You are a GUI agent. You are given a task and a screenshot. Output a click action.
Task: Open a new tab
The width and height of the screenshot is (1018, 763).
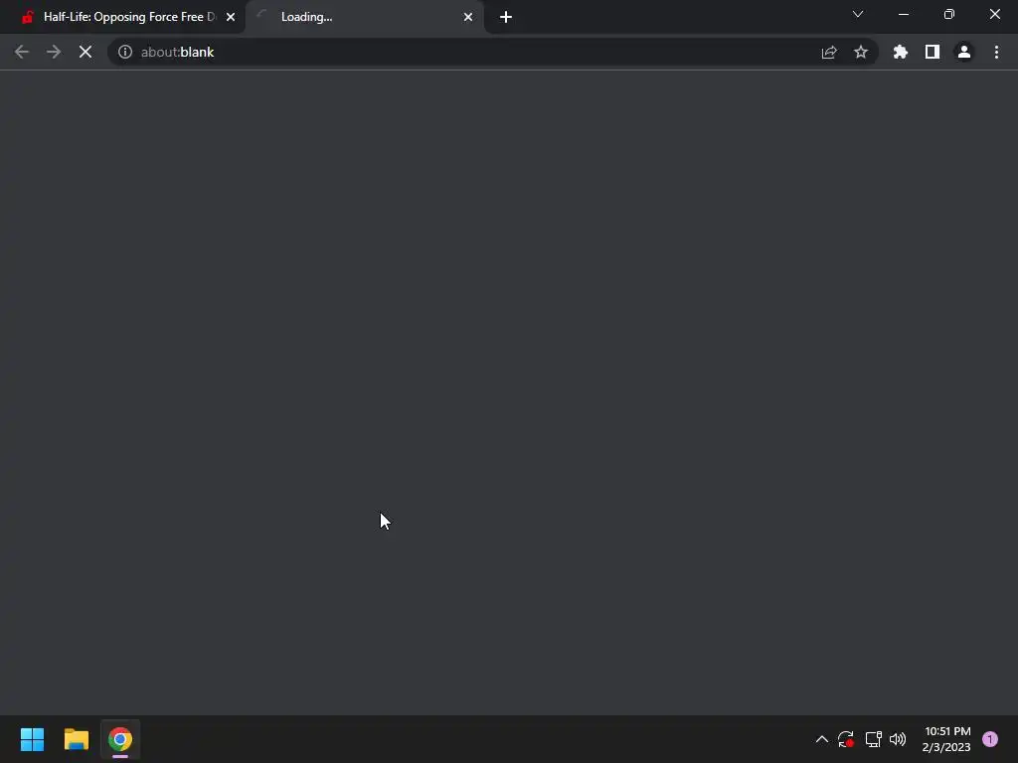click(506, 17)
